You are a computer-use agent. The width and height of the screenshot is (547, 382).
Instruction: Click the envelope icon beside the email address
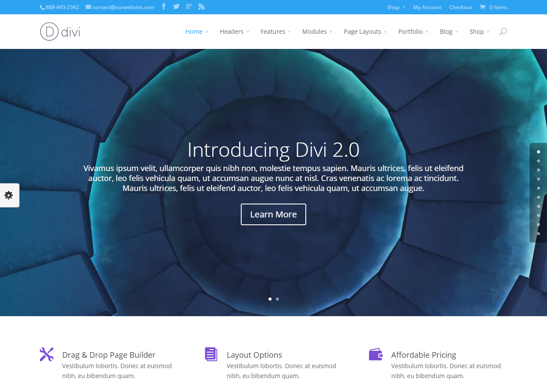[x=88, y=7]
